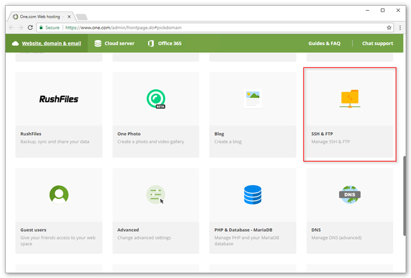This screenshot has width=411, height=278.
Task: Click the Office 365 logo icon
Action: pyautogui.click(x=151, y=44)
